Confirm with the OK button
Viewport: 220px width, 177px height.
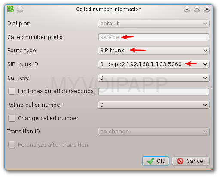(156, 161)
